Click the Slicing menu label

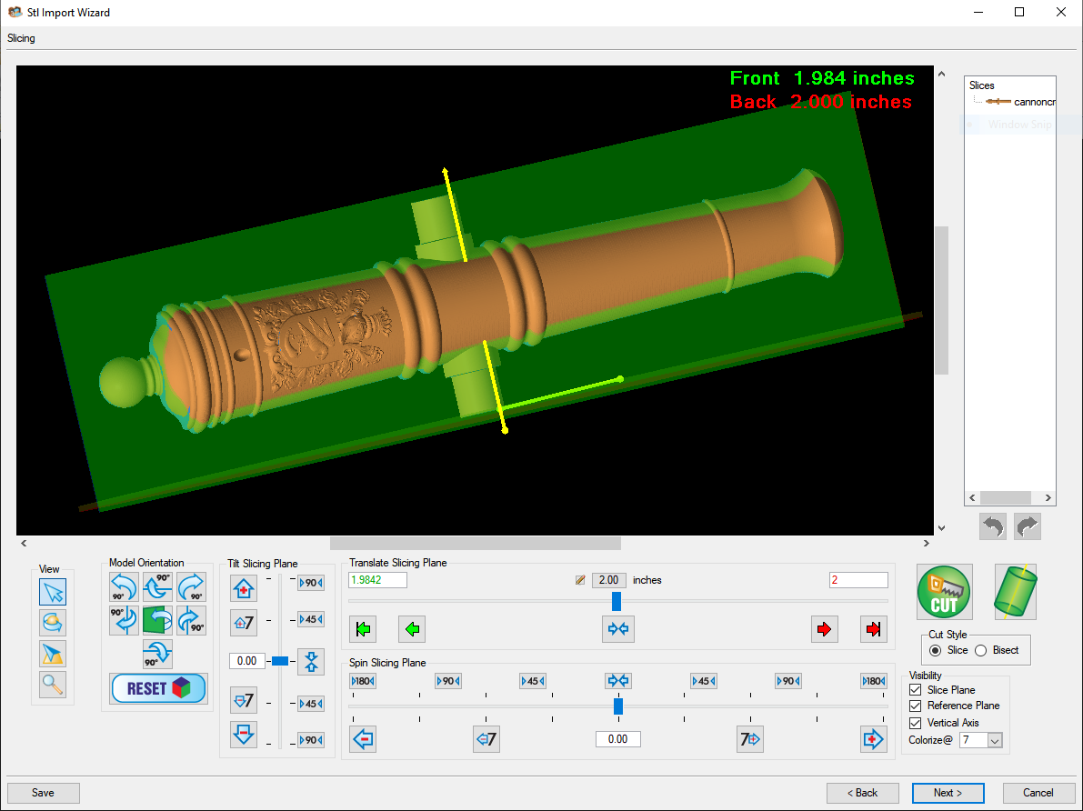coord(21,38)
